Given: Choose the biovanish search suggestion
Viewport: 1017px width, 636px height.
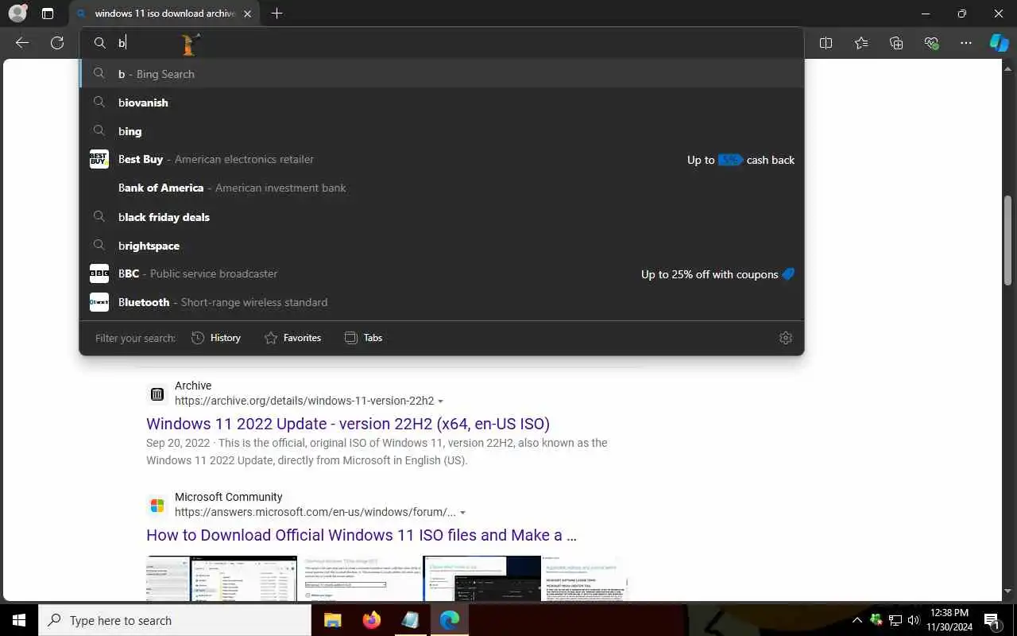Looking at the screenshot, I should pos(442,103).
